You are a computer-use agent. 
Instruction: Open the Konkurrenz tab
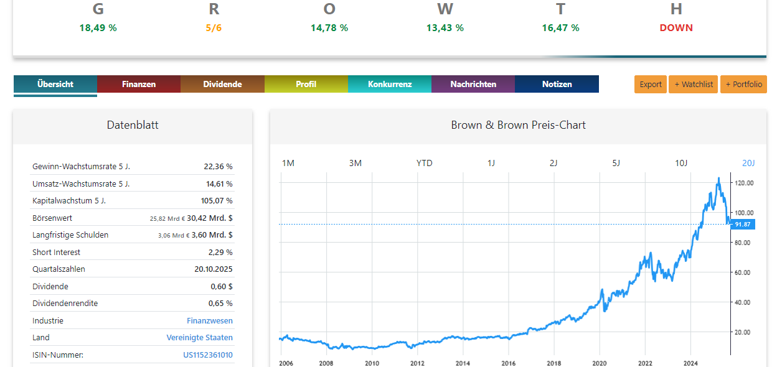pyautogui.click(x=390, y=84)
